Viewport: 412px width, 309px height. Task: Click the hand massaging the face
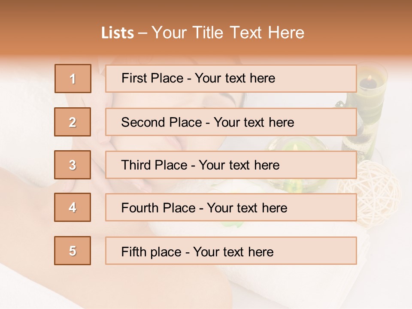coord(98,129)
